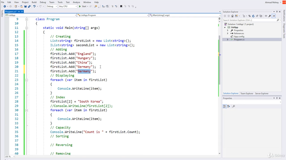286x160 pixels.
Task: Open the ListApp.Program type dropdown
Action: click(113, 15)
